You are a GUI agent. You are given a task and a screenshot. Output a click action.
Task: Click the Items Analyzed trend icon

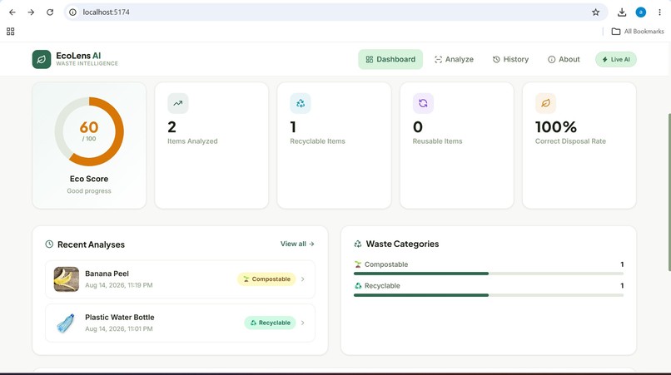coord(177,103)
